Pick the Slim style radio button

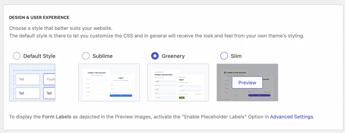tap(224, 56)
